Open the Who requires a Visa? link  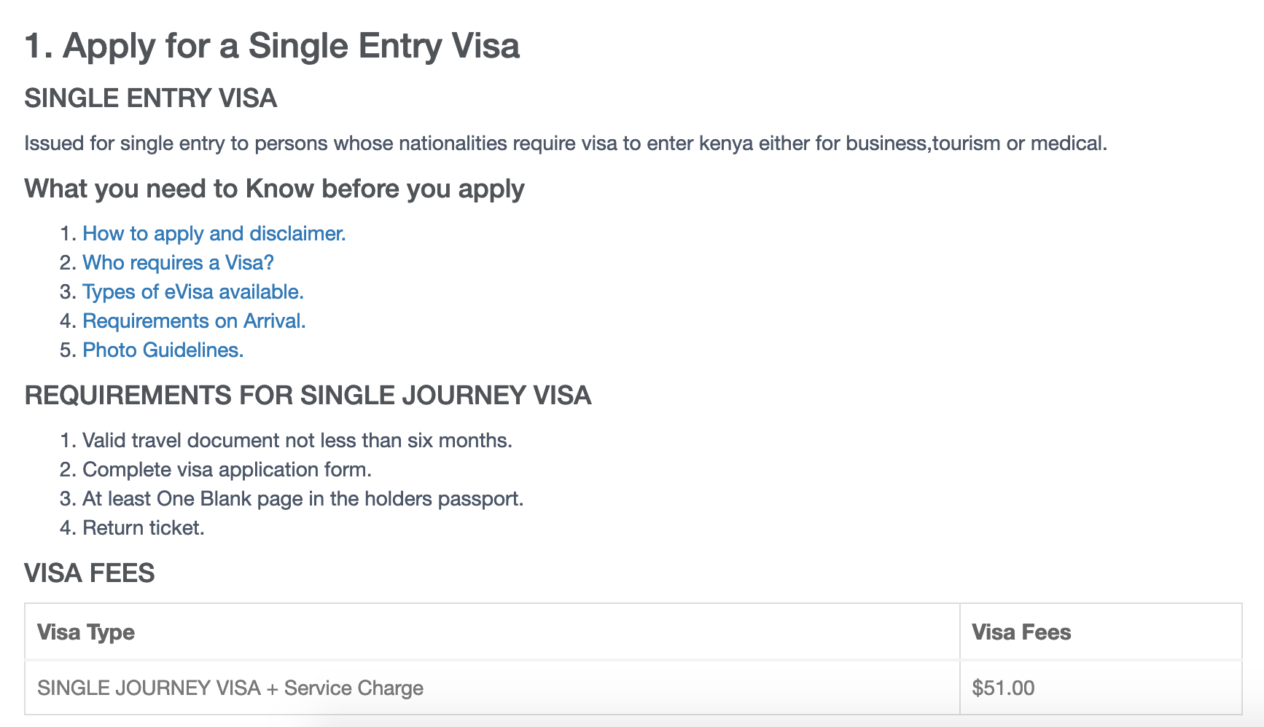[178, 263]
